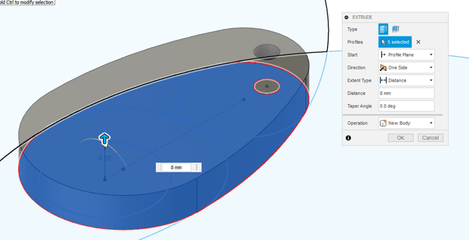The height and width of the screenshot is (240, 469).
Task: Click the '5 selected' profiles selector
Action: coord(395,42)
